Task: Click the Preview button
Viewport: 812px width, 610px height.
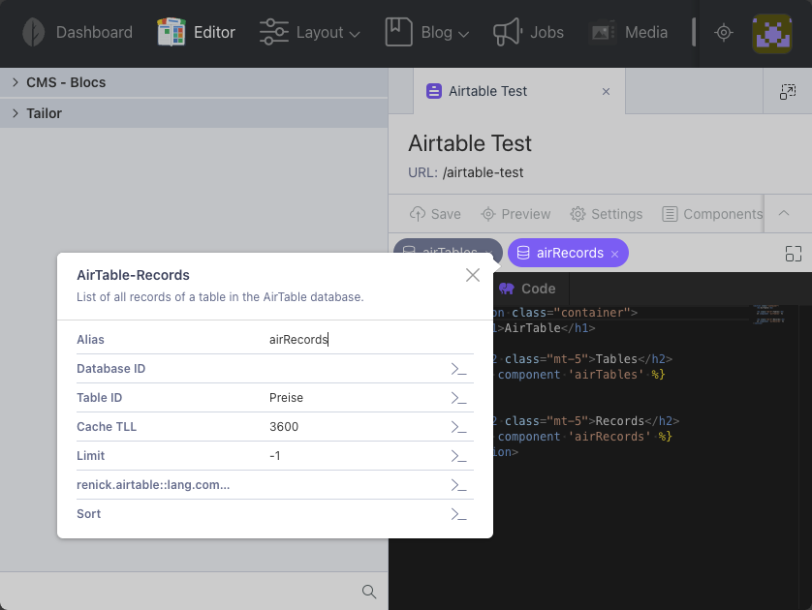Action: click(x=515, y=214)
